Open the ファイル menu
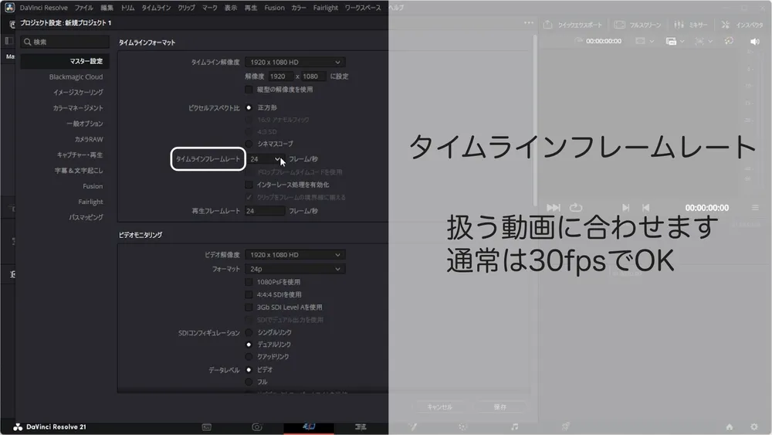The image size is (772, 435). [83, 8]
